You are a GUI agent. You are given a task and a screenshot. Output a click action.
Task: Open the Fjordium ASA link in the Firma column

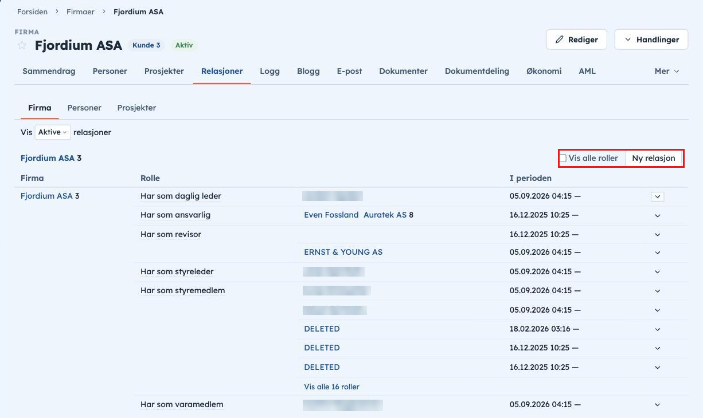point(47,196)
